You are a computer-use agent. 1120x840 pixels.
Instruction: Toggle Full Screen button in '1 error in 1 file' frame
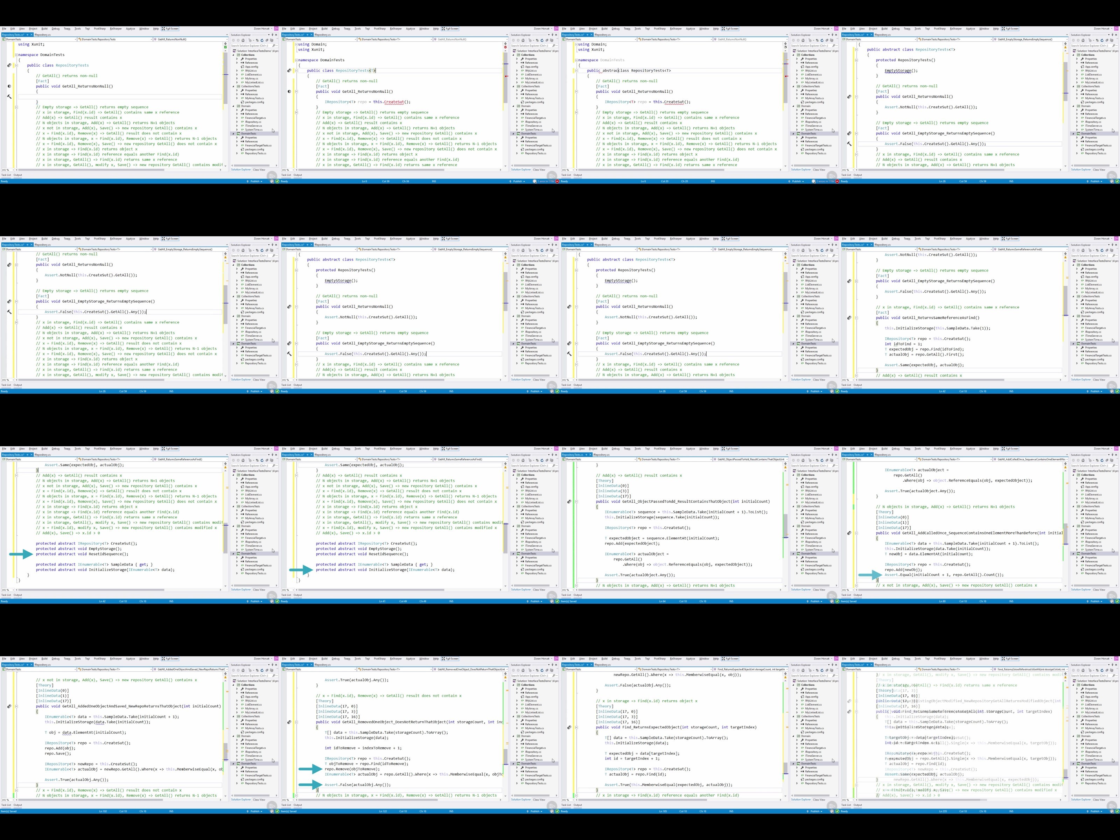click(450, 28)
